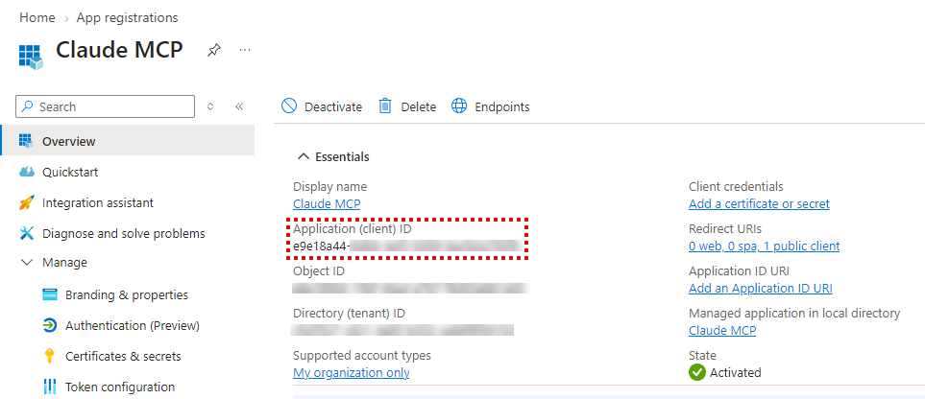Click the Diagnose and solve problems wrench icon

tap(27, 233)
